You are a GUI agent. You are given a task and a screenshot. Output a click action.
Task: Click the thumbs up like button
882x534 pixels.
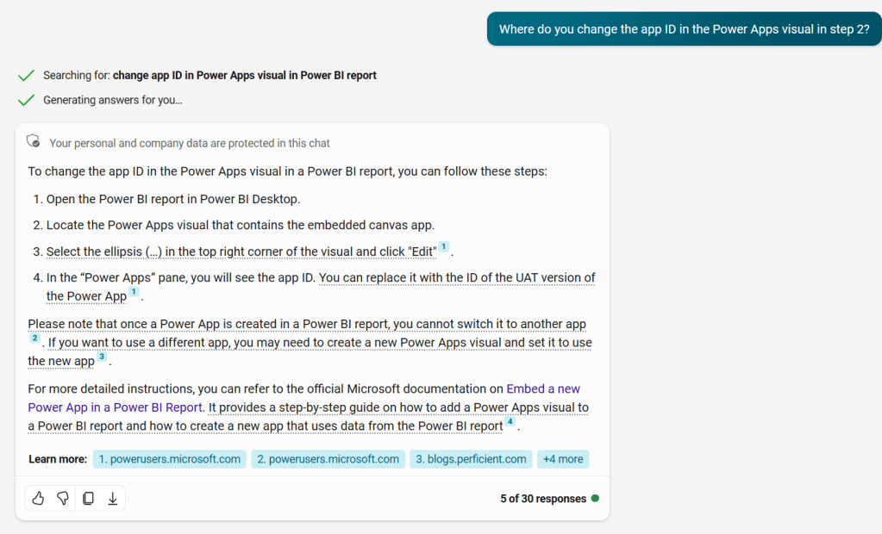click(x=38, y=499)
